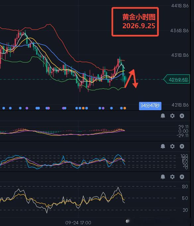Click the current price tag 4269.68
The image size is (194, 226).
point(177,79)
